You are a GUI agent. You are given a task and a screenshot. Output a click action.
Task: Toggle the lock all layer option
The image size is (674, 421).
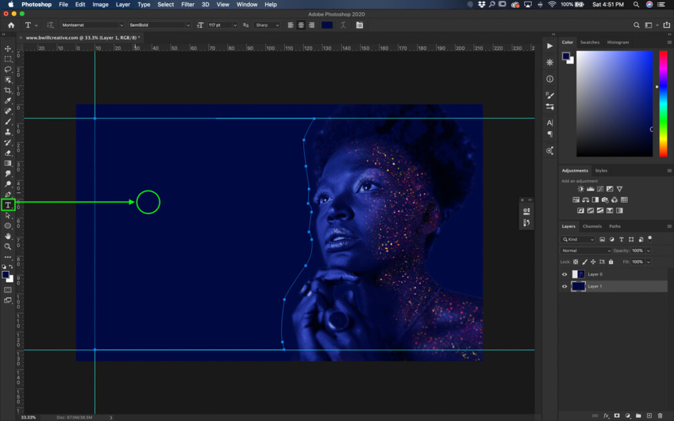pyautogui.click(x=611, y=262)
